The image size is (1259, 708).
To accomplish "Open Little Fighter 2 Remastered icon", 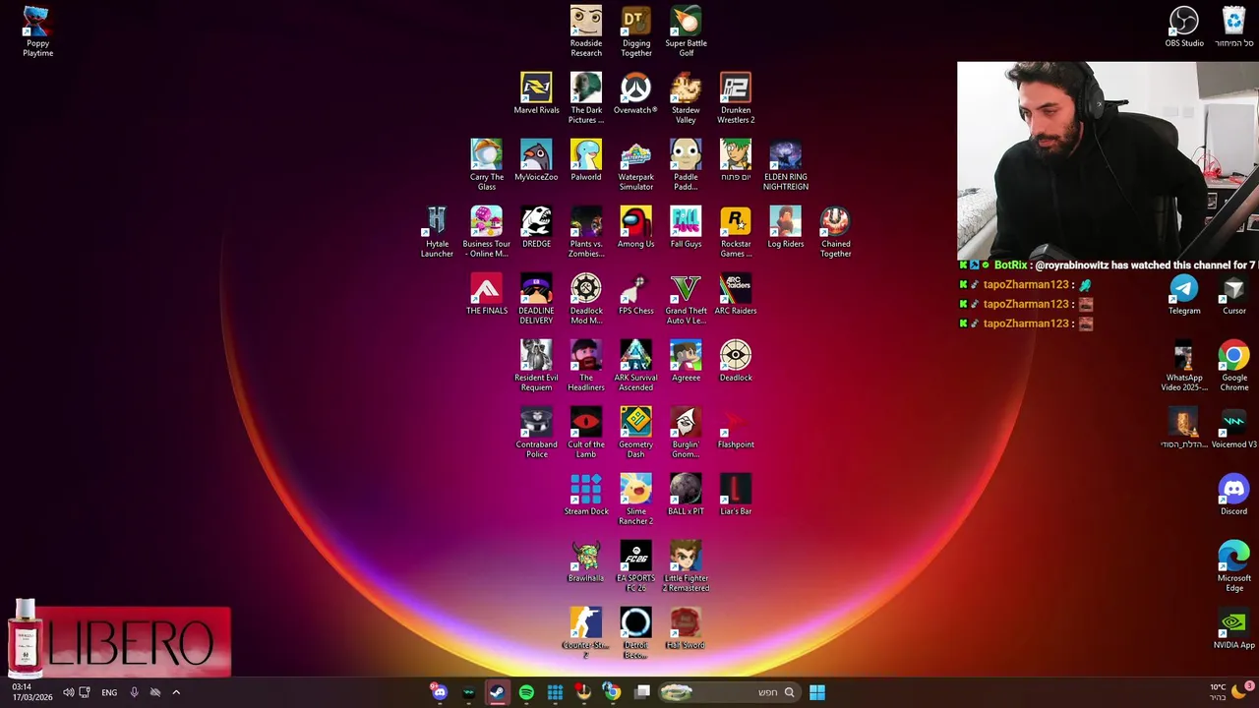I will [x=687, y=566].
